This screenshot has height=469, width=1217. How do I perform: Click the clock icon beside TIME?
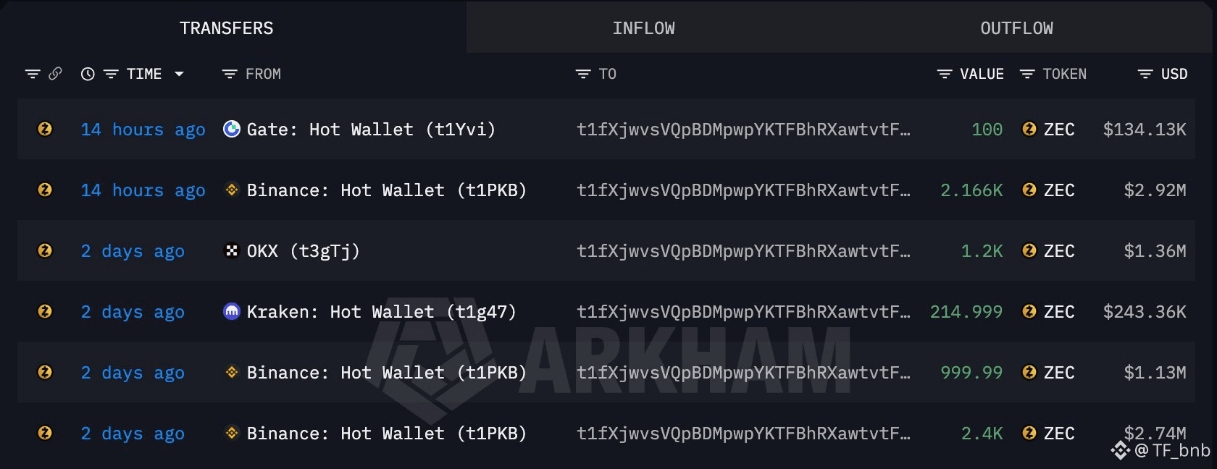coord(88,74)
